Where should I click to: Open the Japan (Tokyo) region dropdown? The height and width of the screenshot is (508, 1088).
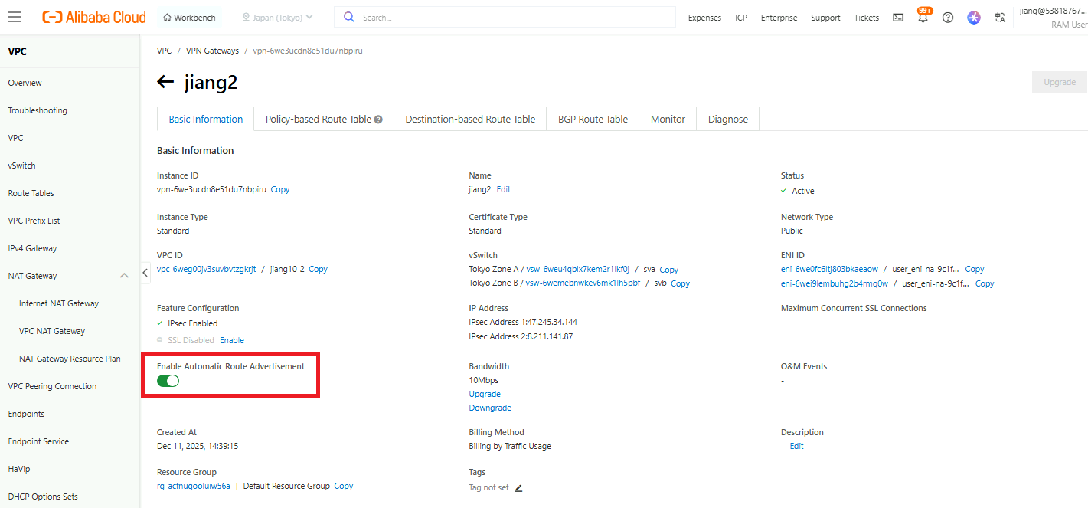[x=277, y=18]
